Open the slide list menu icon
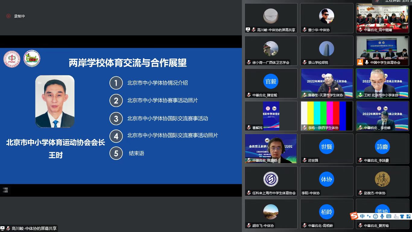The height and width of the screenshot is (232, 412). pos(5,190)
